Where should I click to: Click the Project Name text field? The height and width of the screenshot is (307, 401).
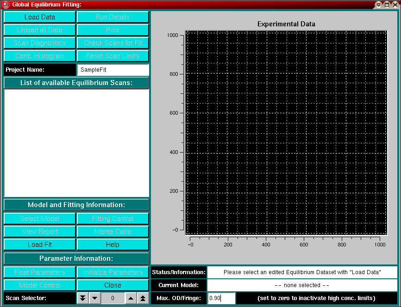113,70
